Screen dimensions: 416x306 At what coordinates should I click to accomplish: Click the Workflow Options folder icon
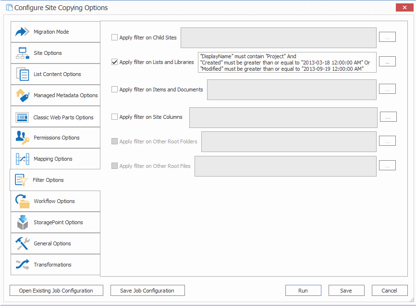23,202
